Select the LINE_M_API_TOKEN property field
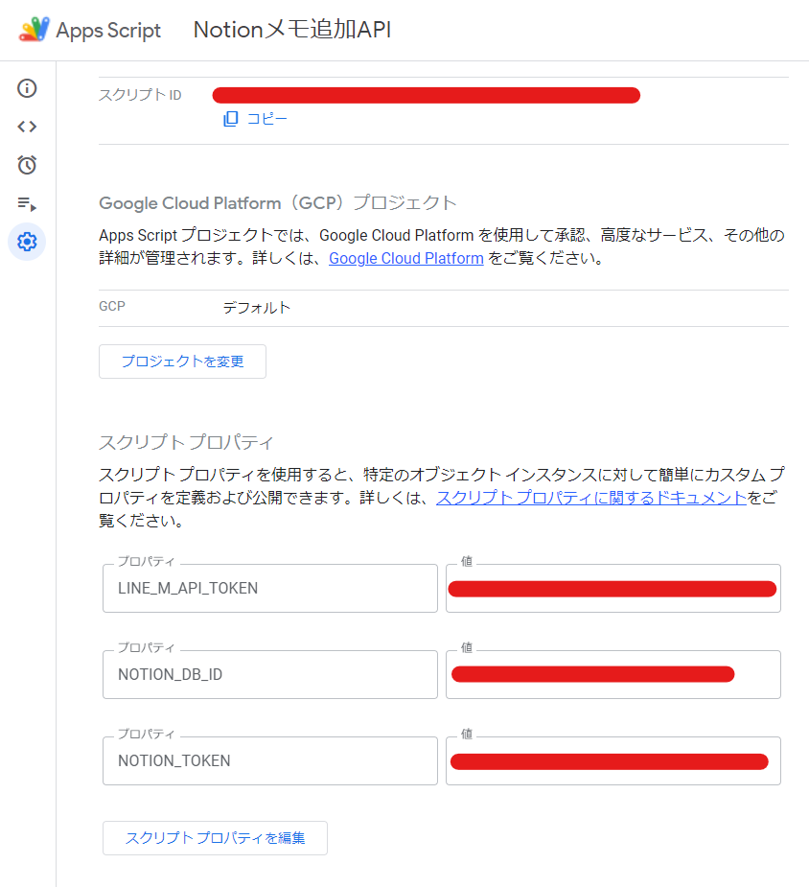 pyautogui.click(x=269, y=588)
